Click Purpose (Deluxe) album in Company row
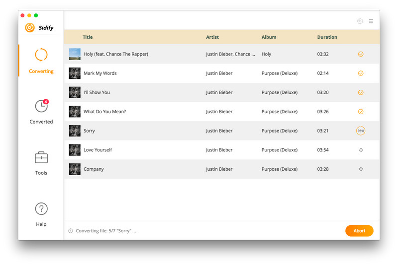This screenshot has height=266, width=398. point(280,169)
